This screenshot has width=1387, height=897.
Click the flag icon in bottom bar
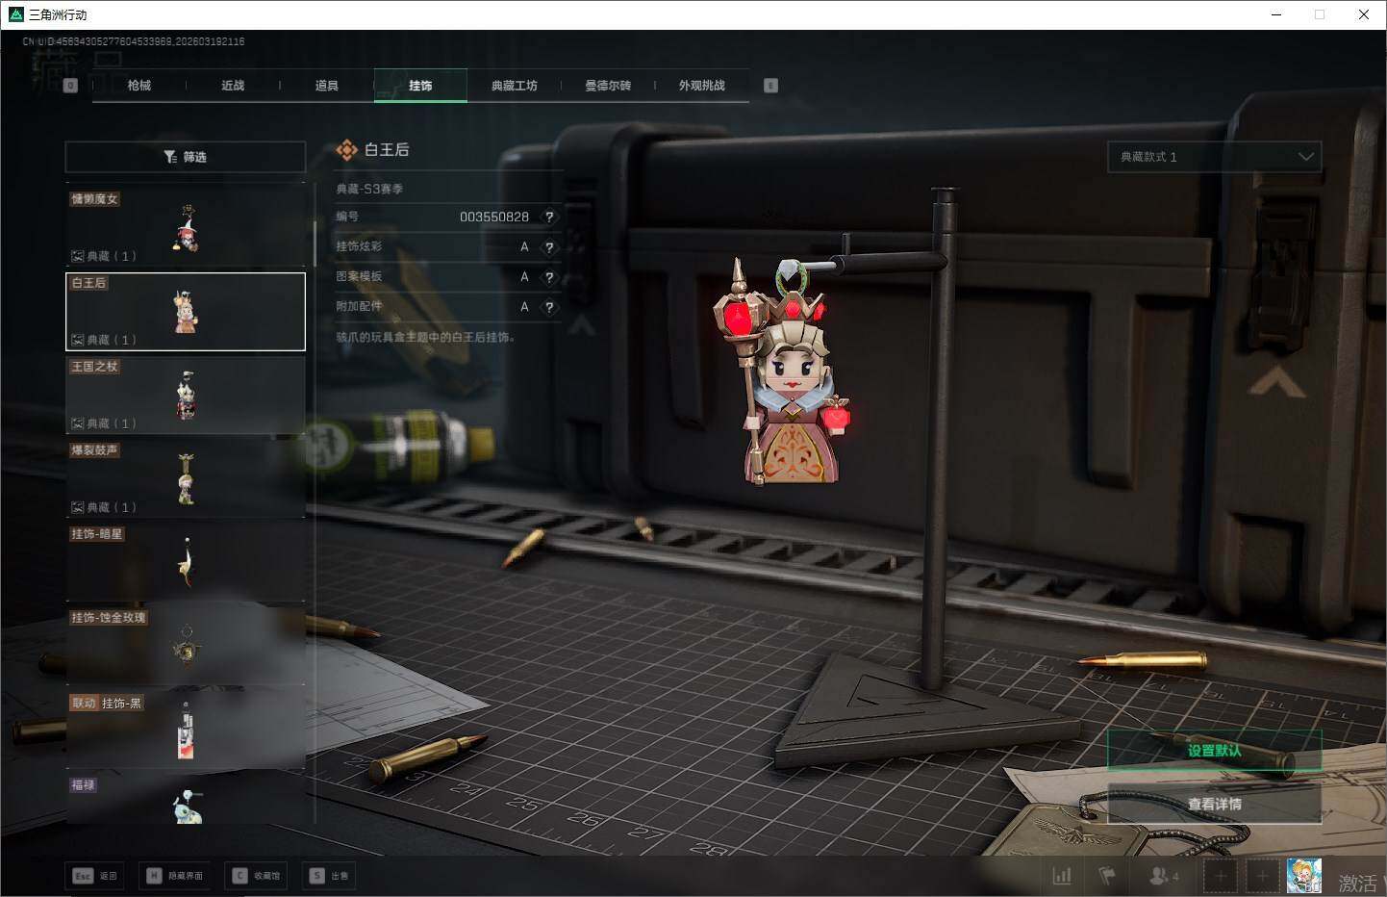click(x=1107, y=876)
